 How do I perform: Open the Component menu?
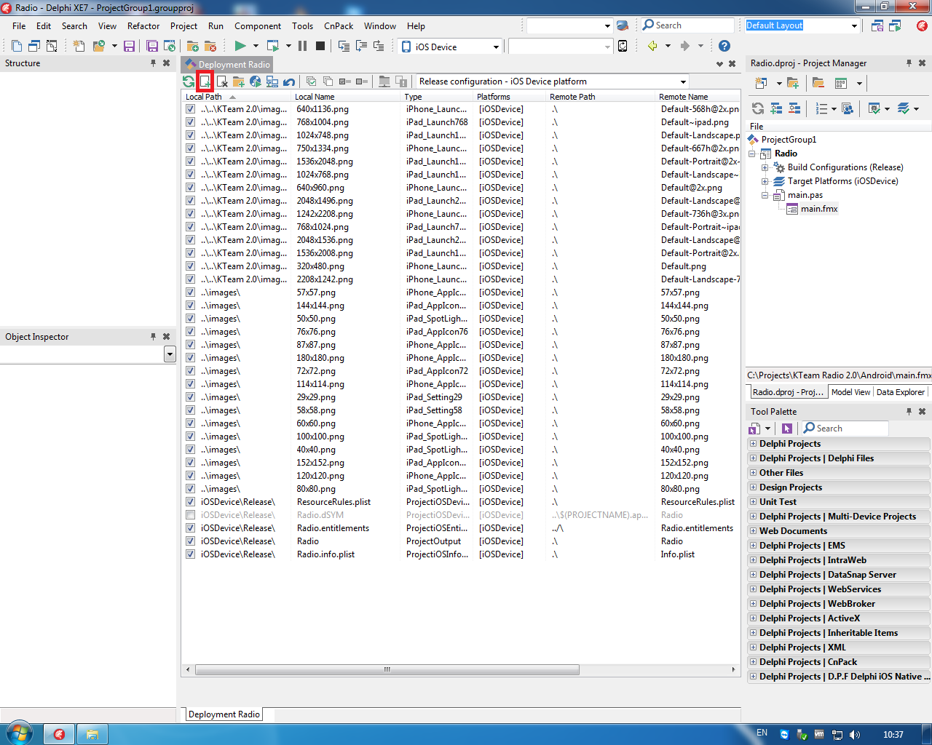(x=257, y=26)
